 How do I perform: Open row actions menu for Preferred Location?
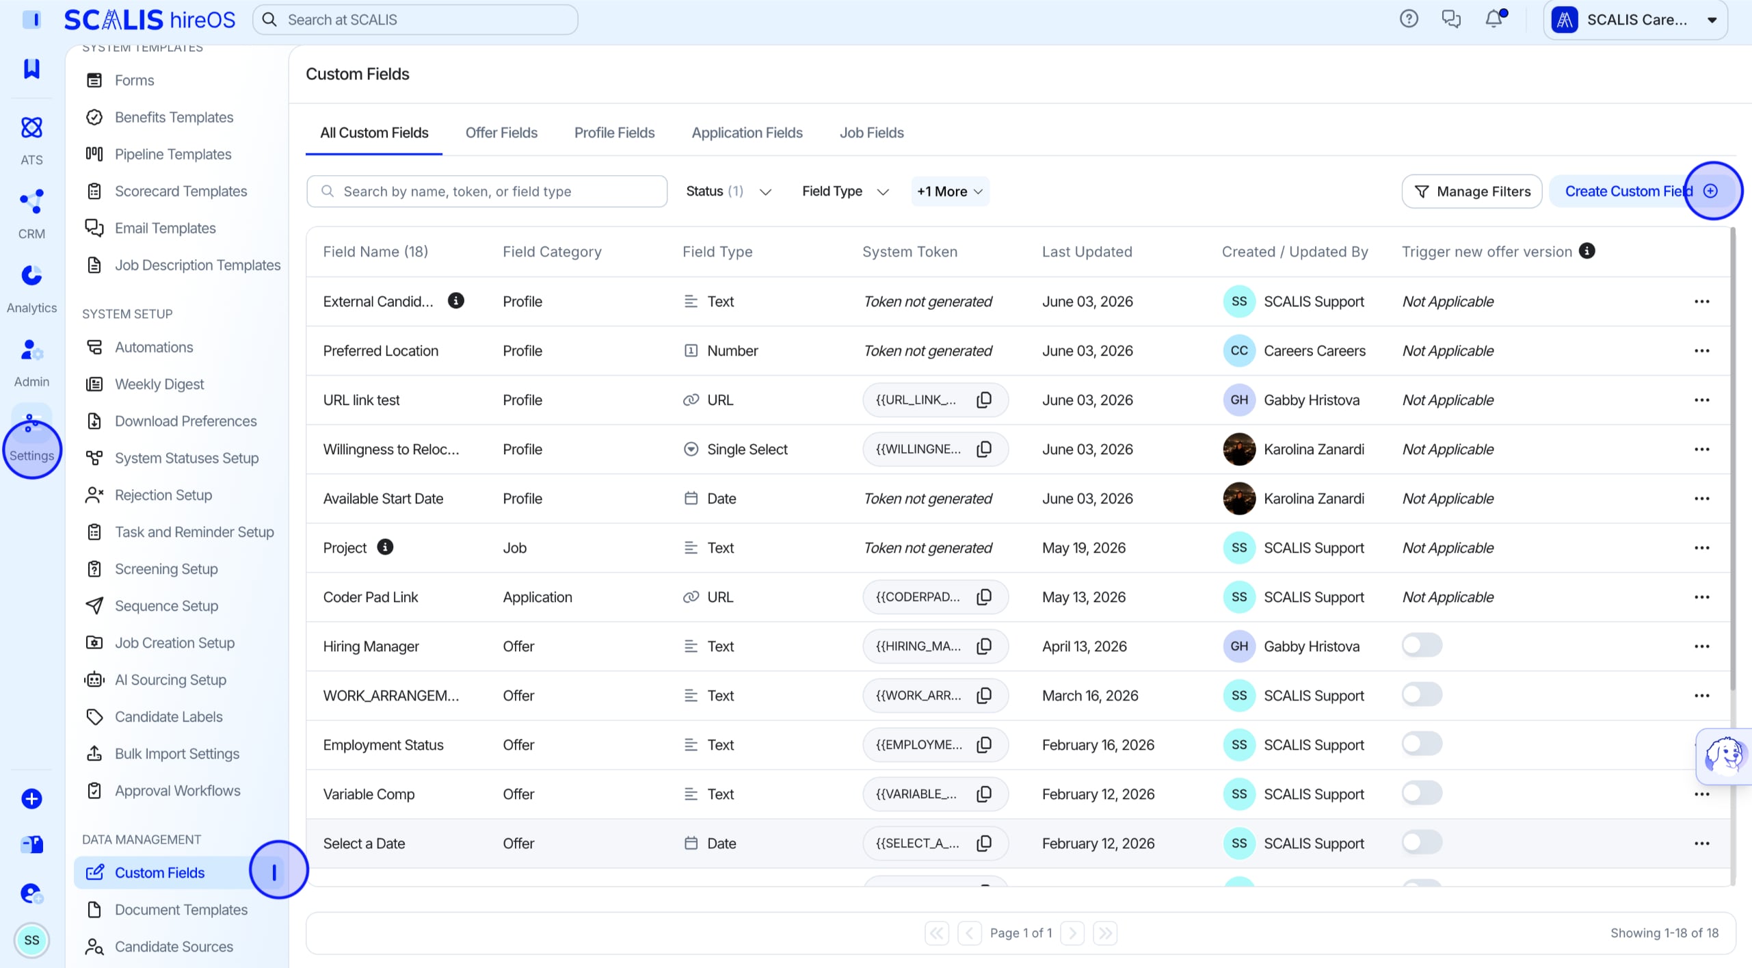(x=1702, y=350)
